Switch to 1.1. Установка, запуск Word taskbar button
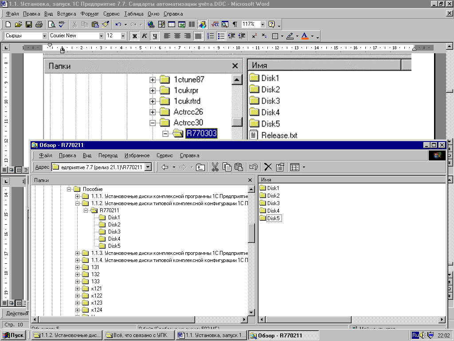 point(211,335)
